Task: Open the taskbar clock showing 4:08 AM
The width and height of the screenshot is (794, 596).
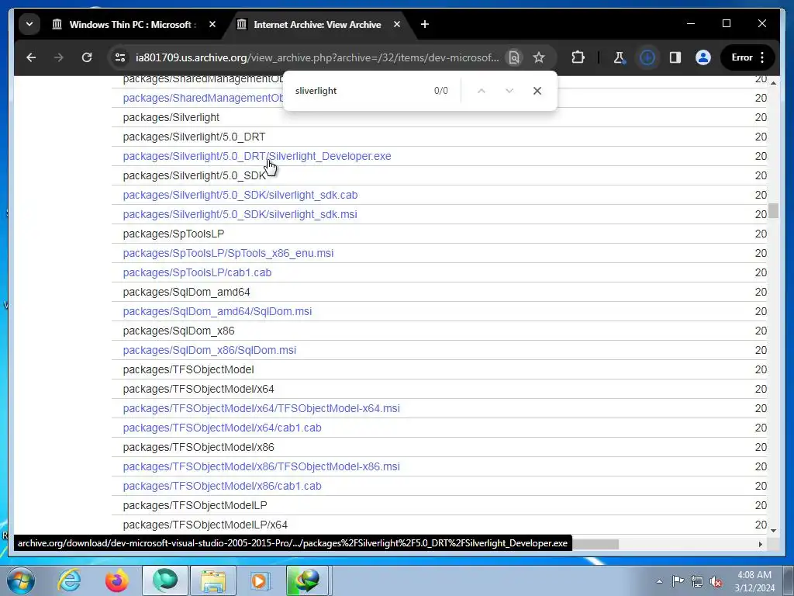Action: point(754,581)
